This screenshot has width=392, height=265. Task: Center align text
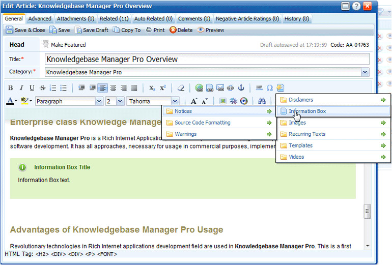coord(113,87)
